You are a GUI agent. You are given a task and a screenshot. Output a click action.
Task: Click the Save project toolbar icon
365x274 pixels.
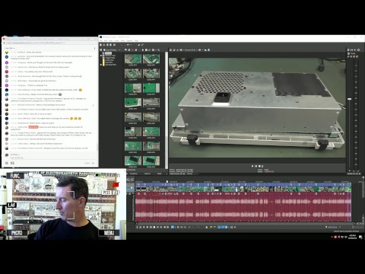[107, 45]
